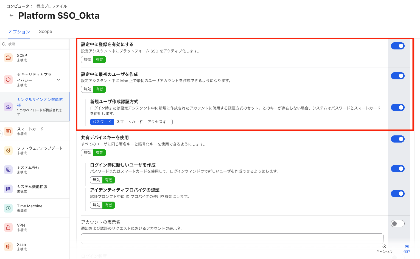Open the スマートカード payload icon
420x259 pixels.
8,131
